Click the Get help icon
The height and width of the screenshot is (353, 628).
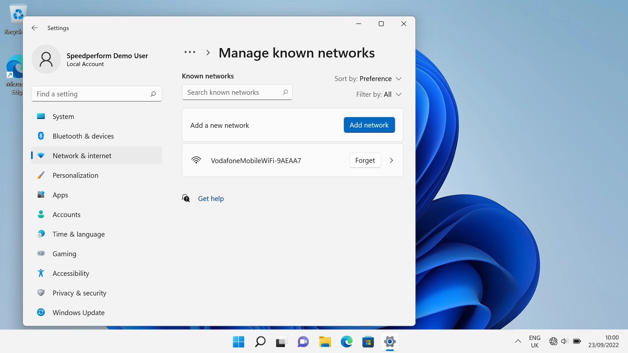(186, 198)
